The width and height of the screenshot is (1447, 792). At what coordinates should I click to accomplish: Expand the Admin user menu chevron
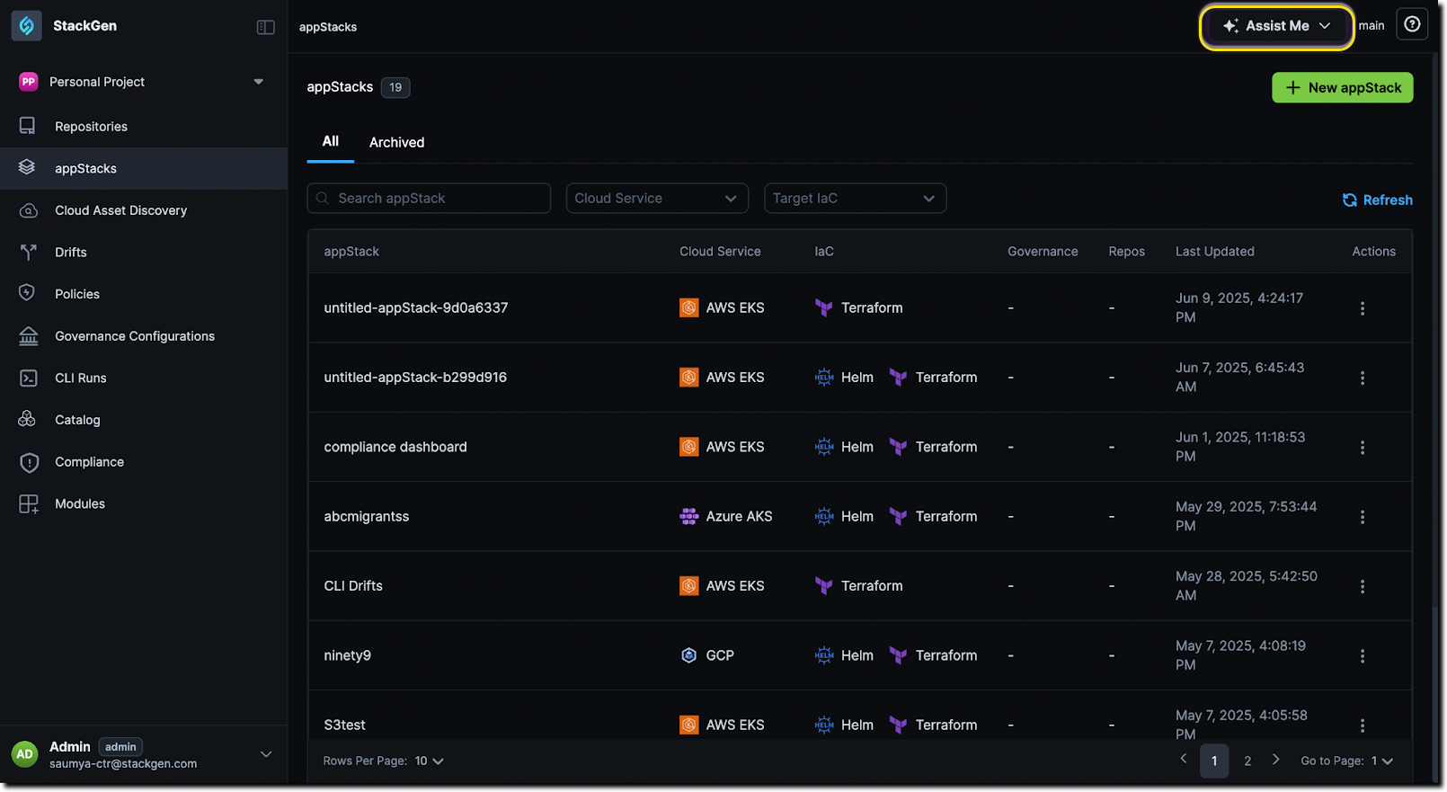[x=266, y=754]
